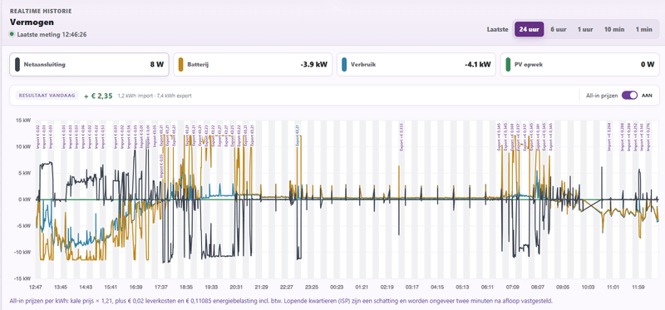Click the 12:47 time axis label
The image size is (665, 310).
(35, 287)
